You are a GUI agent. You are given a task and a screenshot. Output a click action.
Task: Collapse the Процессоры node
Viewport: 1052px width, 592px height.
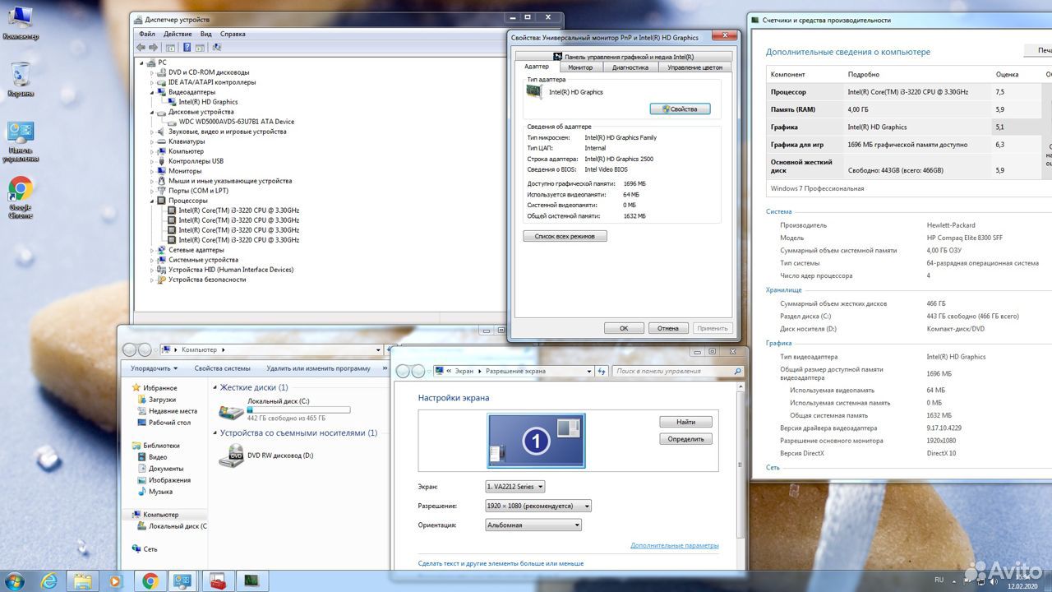152,201
